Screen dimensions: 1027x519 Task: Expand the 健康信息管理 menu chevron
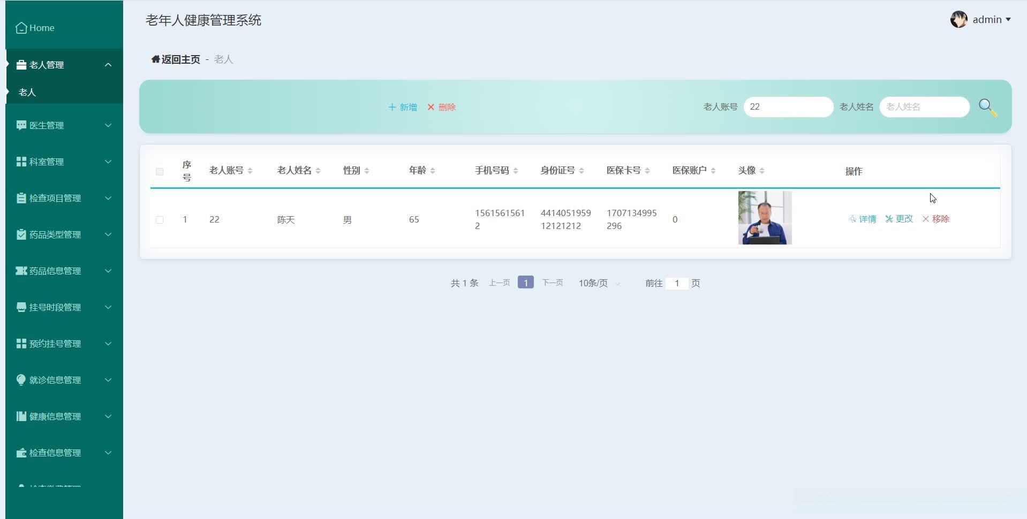point(109,416)
